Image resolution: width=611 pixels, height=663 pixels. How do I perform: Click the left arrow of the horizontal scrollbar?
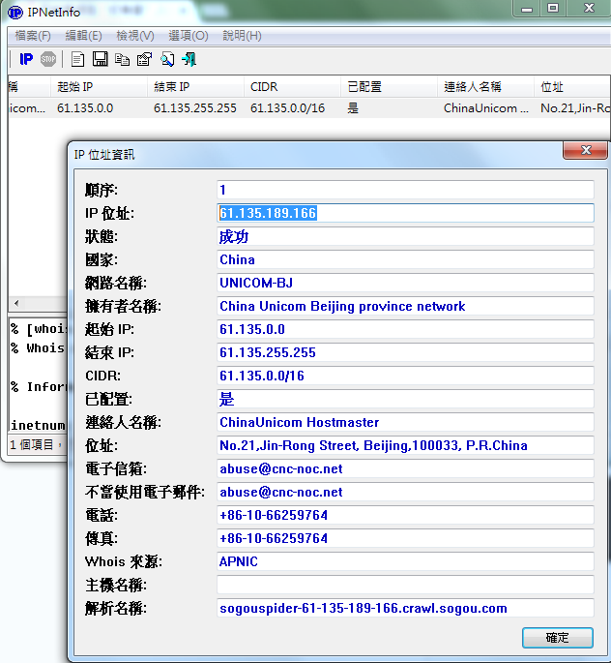pos(16,303)
